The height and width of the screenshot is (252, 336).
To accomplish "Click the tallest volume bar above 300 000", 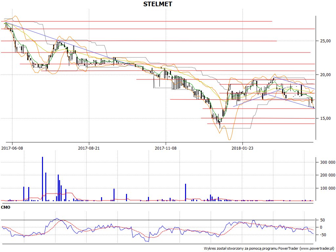I will pos(42,179).
